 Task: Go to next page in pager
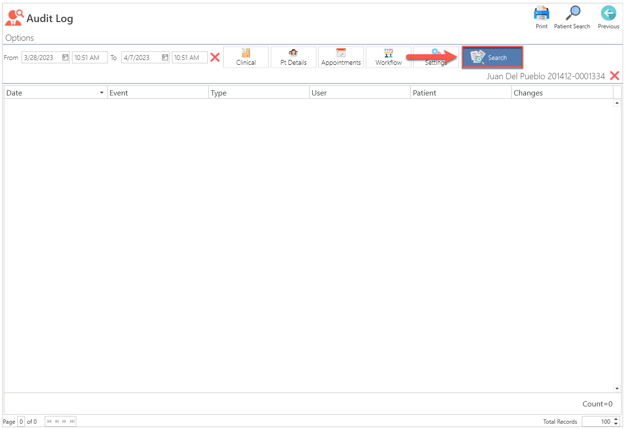(x=64, y=422)
